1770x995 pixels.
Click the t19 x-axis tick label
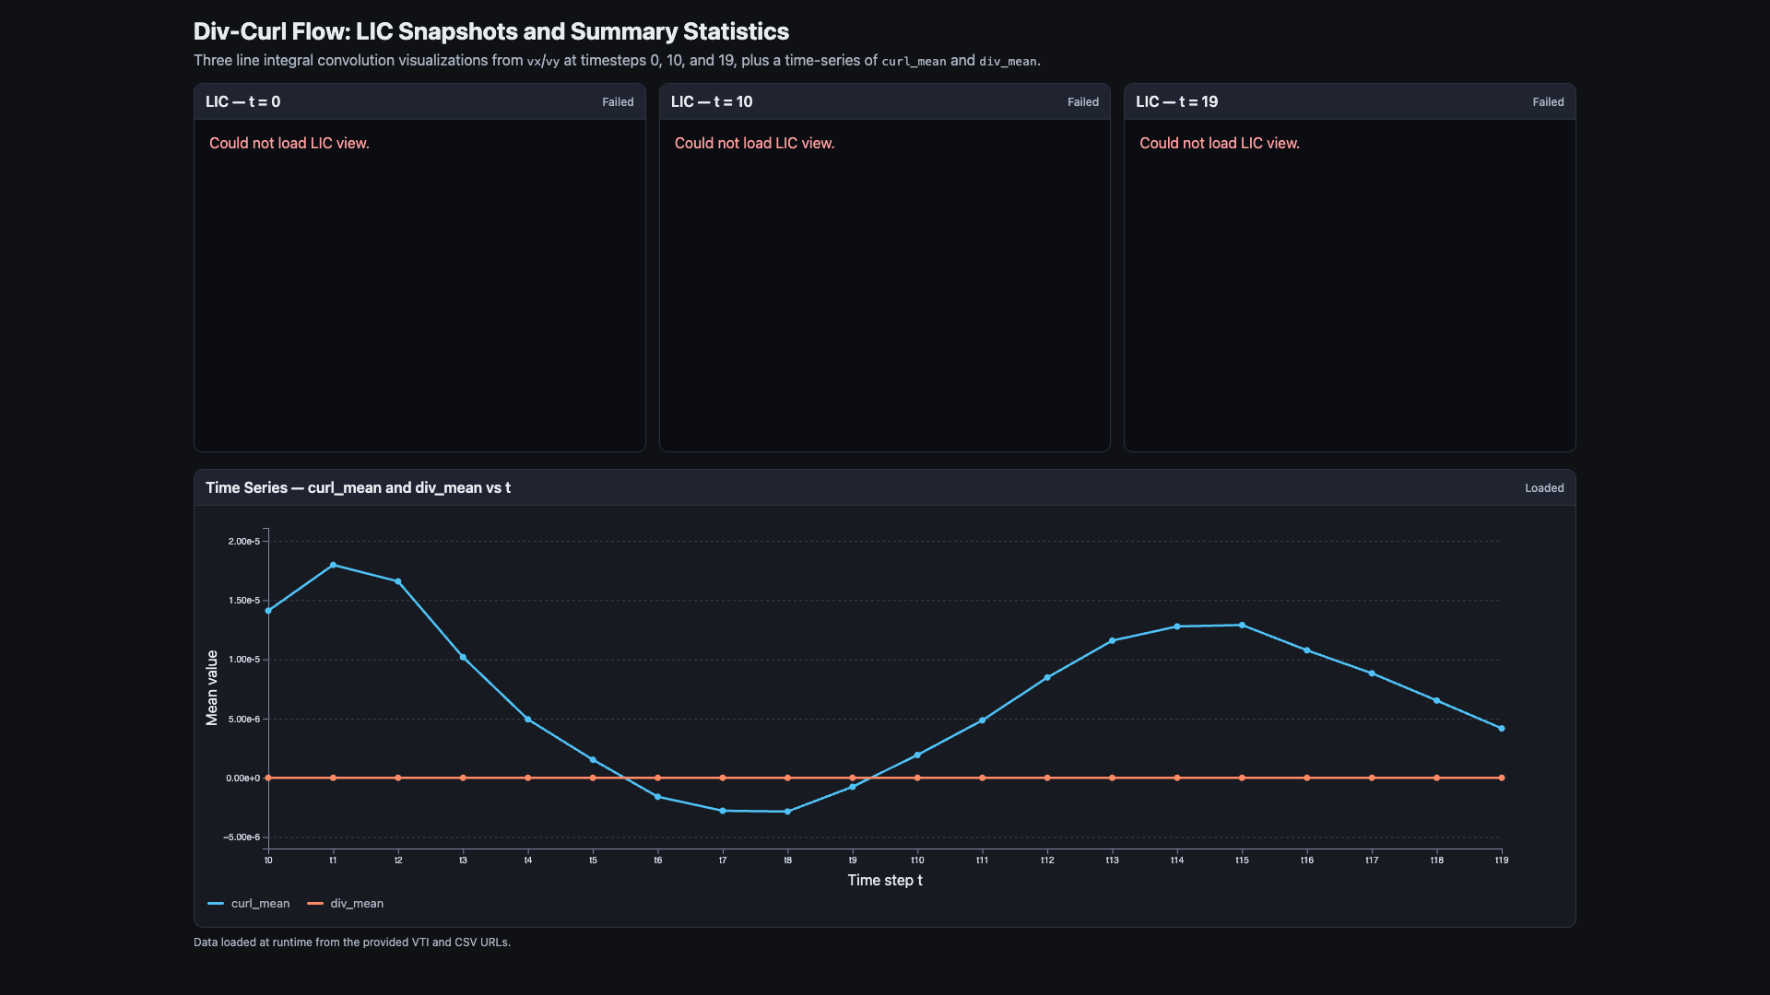coord(1502,860)
